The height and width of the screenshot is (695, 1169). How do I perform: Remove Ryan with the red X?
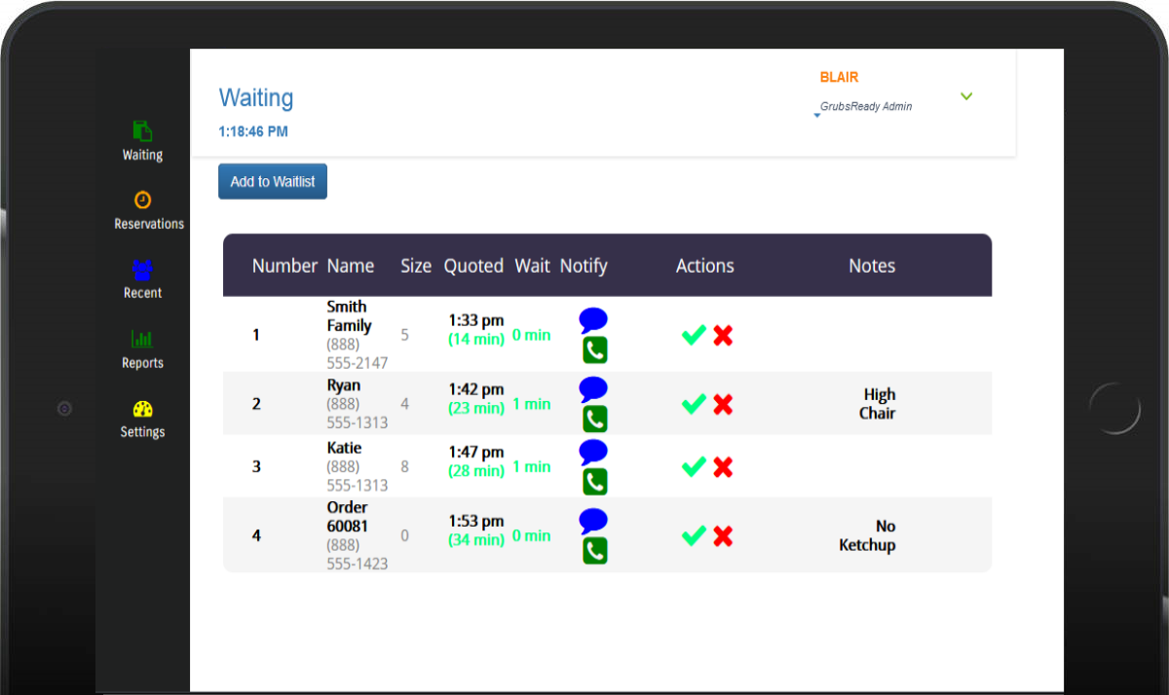point(723,405)
